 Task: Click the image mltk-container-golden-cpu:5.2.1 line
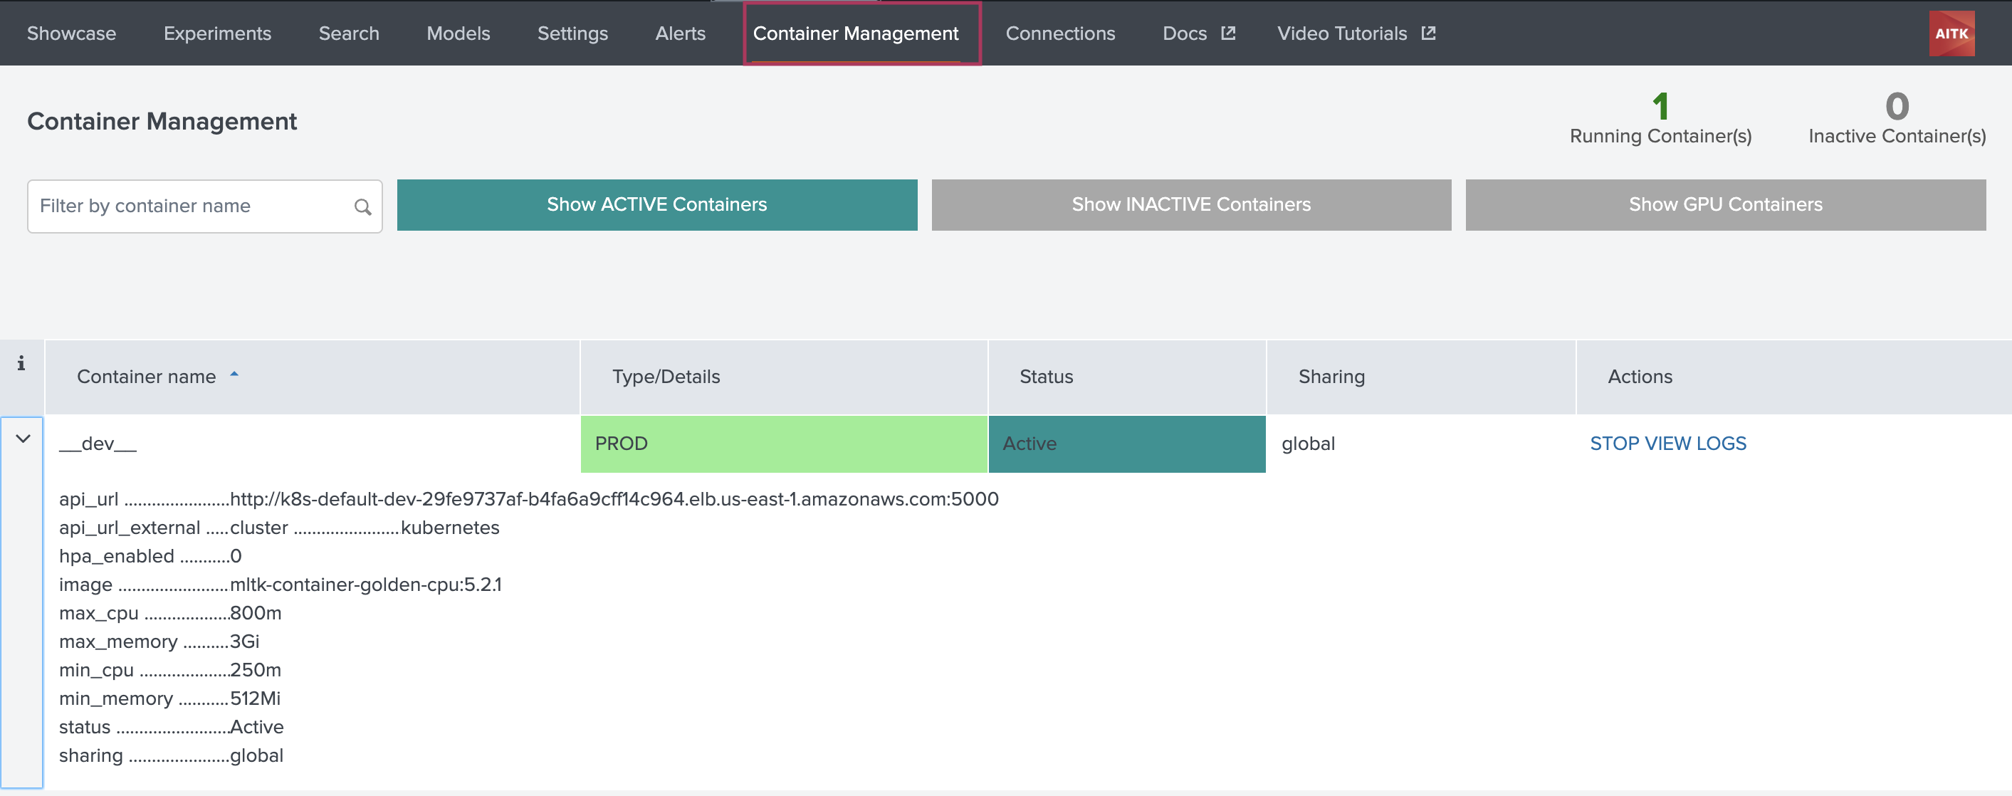click(x=281, y=585)
